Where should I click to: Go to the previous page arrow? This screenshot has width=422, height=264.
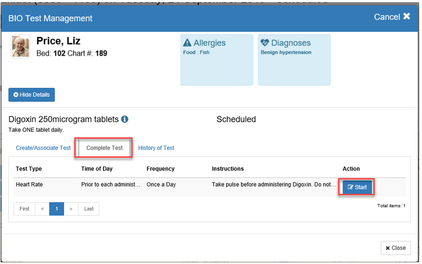[42, 209]
